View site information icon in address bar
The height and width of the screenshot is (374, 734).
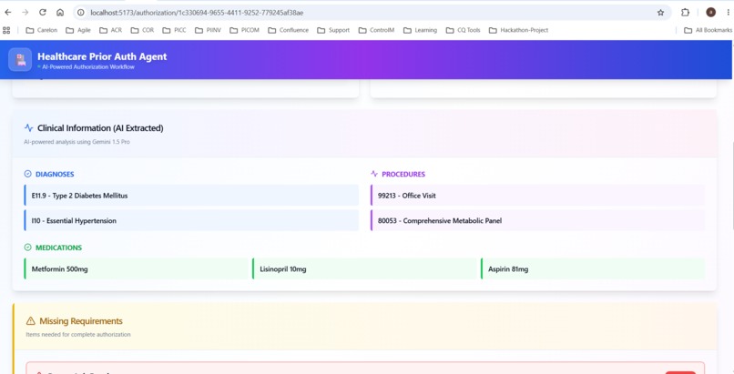pyautogui.click(x=81, y=13)
